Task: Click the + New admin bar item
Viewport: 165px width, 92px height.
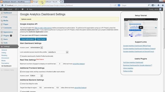Action: coord(29,9)
